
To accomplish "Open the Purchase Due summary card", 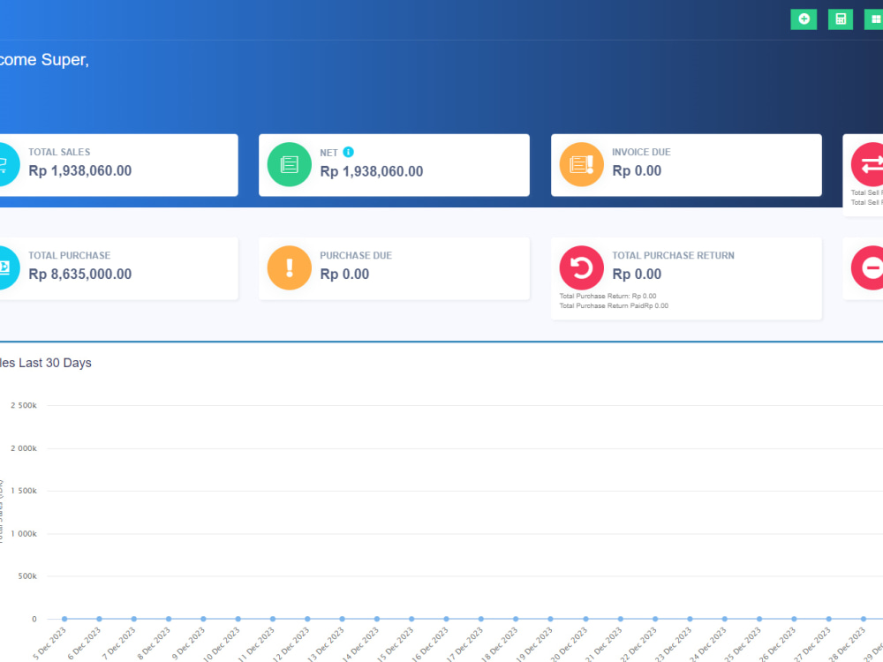I will click(394, 267).
